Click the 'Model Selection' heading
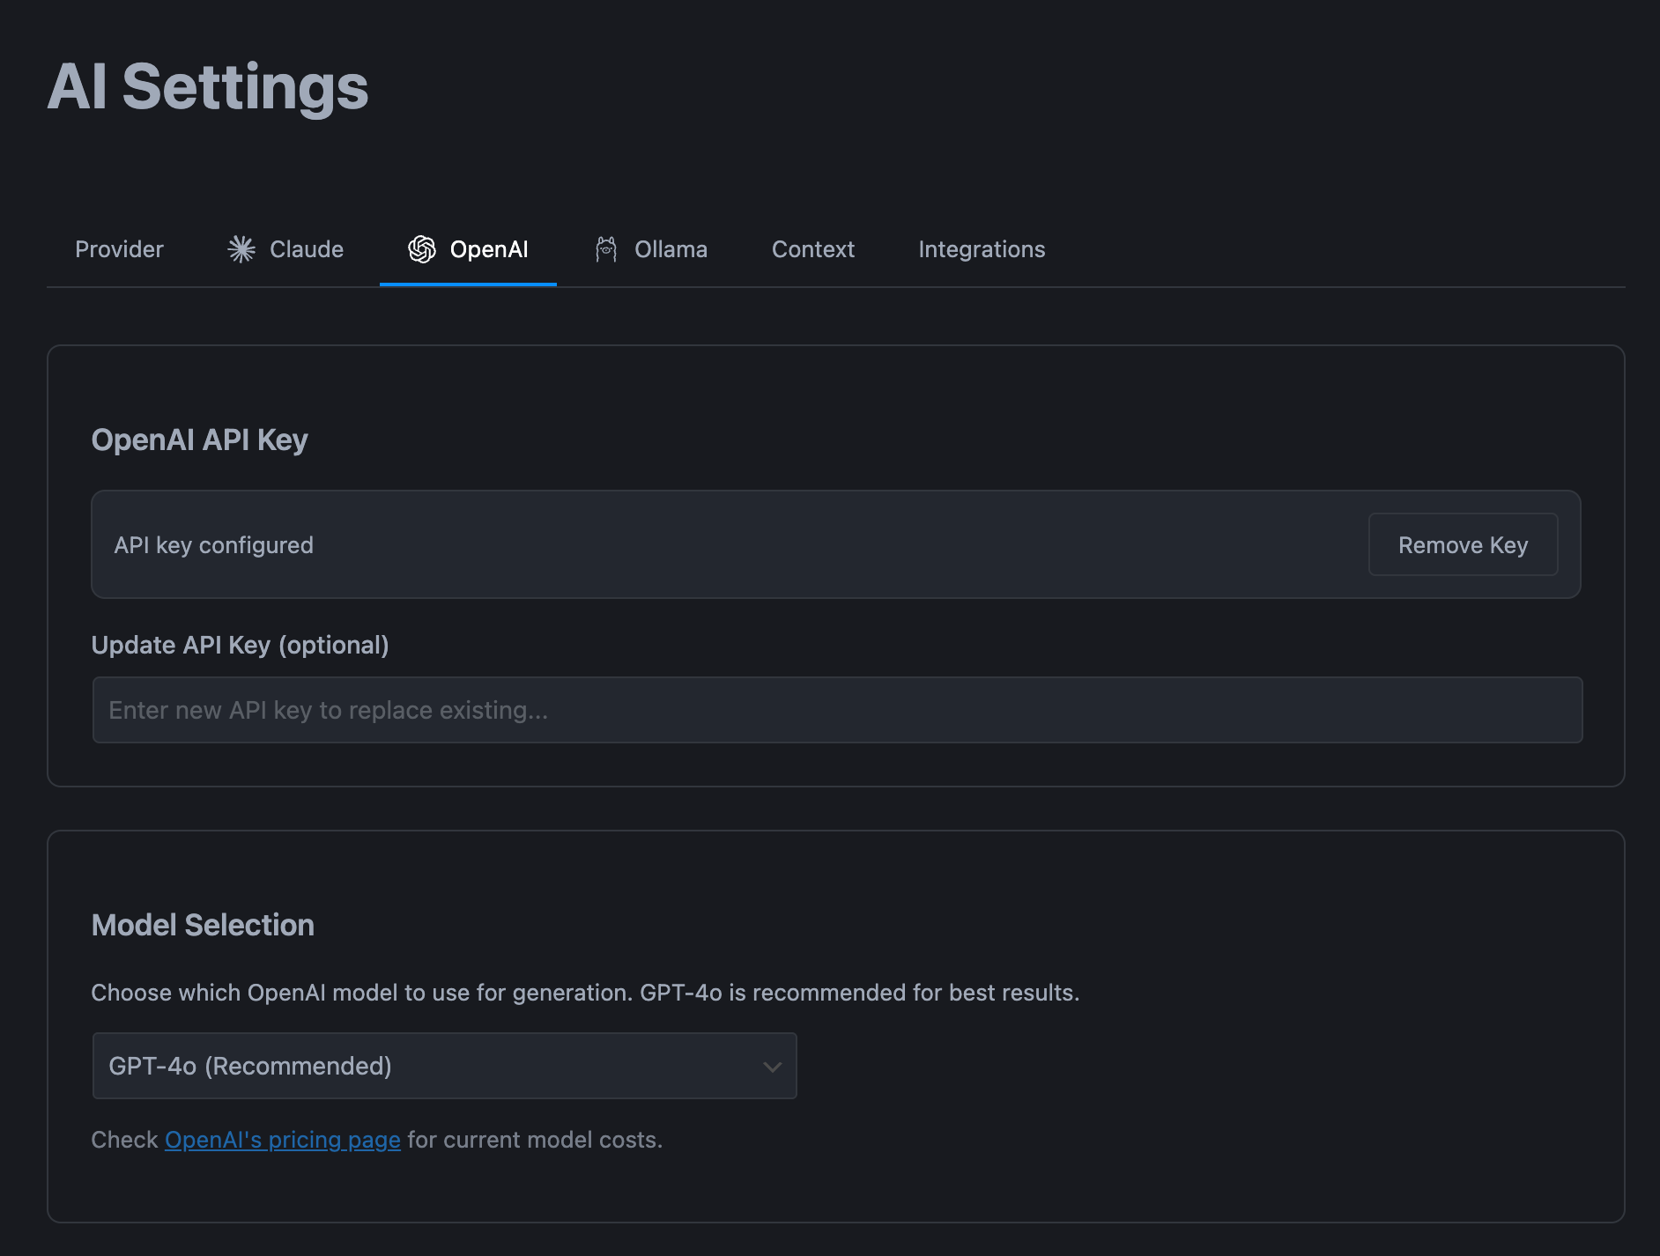This screenshot has height=1256, width=1660. [x=203, y=925]
